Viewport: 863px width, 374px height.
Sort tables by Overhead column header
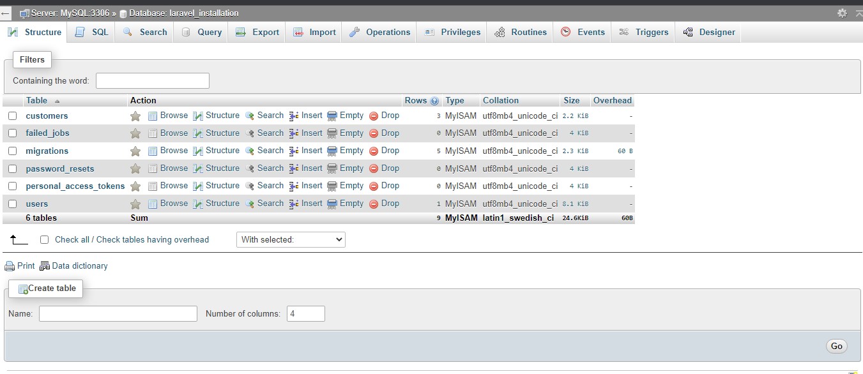613,101
